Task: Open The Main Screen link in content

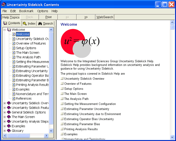Action: coord(75,94)
